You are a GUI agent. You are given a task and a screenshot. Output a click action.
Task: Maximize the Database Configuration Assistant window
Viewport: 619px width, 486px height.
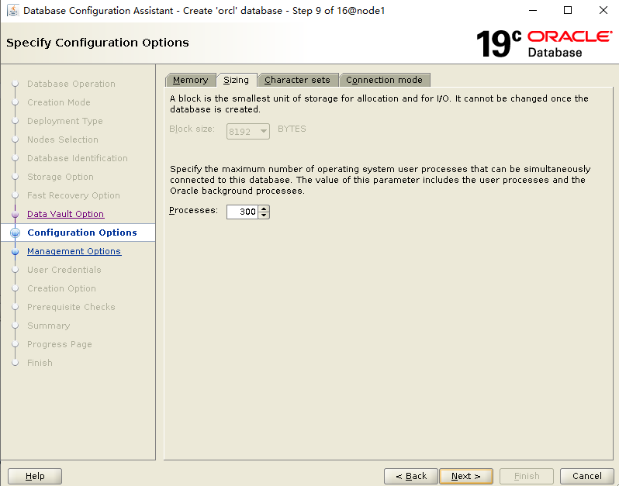tap(568, 10)
